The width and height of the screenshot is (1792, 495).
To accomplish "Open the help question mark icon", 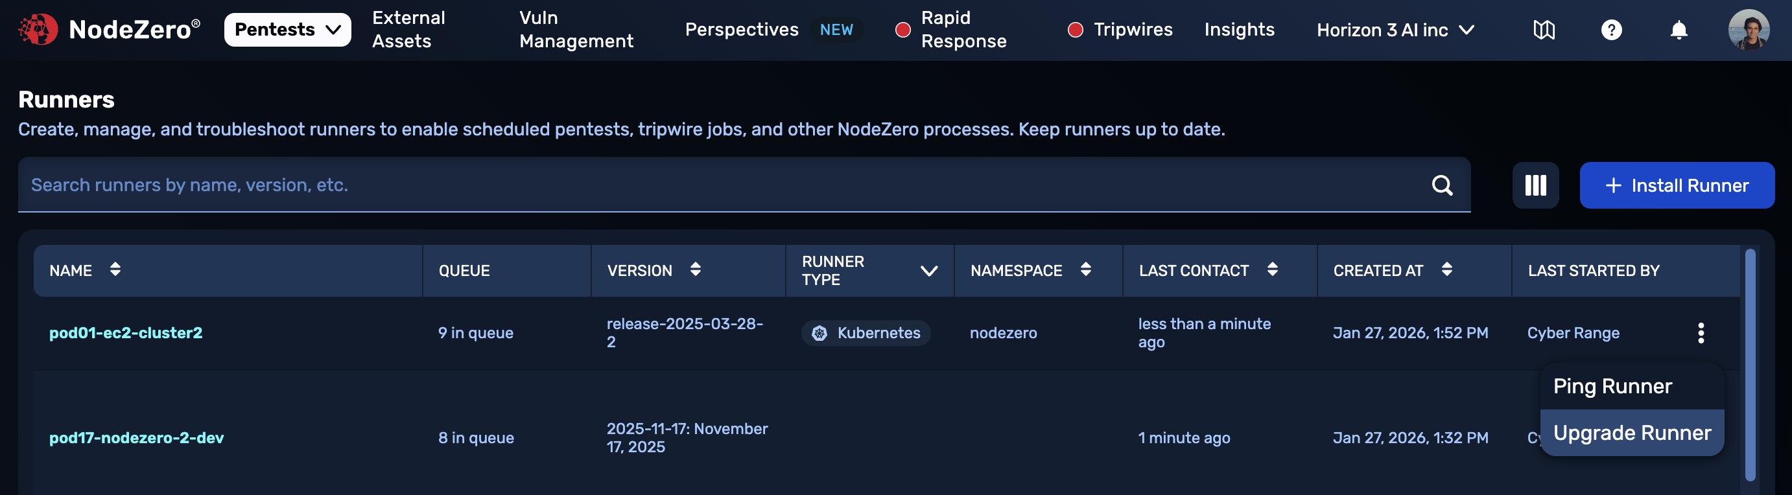I will click(x=1611, y=30).
